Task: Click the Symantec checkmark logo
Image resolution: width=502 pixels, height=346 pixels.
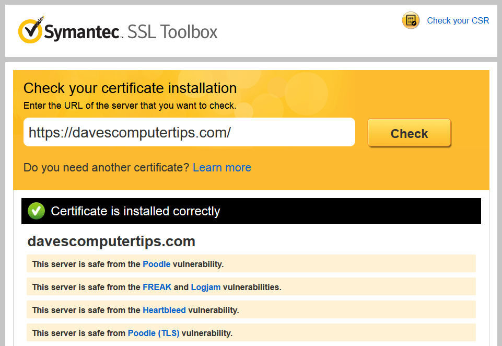Action: [x=30, y=30]
